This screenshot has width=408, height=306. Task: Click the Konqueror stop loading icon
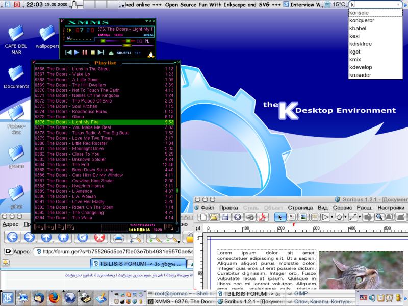coord(100,237)
